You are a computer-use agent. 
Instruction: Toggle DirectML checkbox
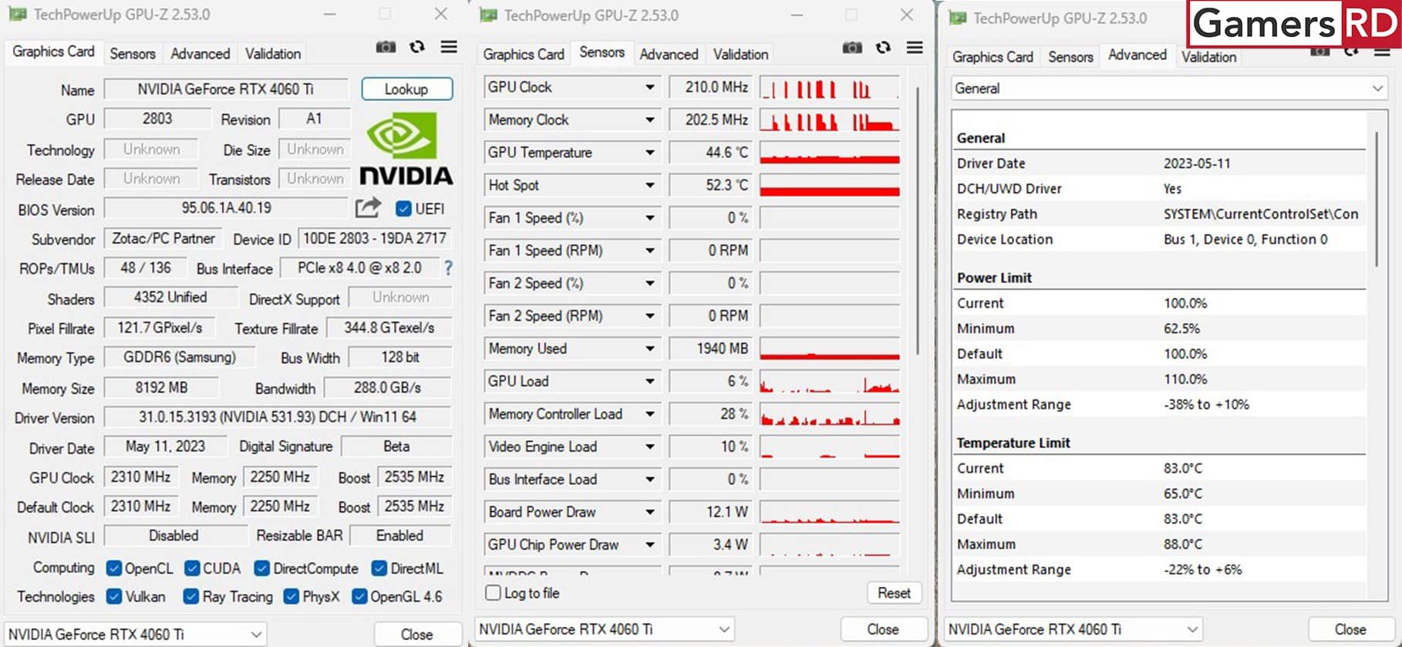coord(379,568)
